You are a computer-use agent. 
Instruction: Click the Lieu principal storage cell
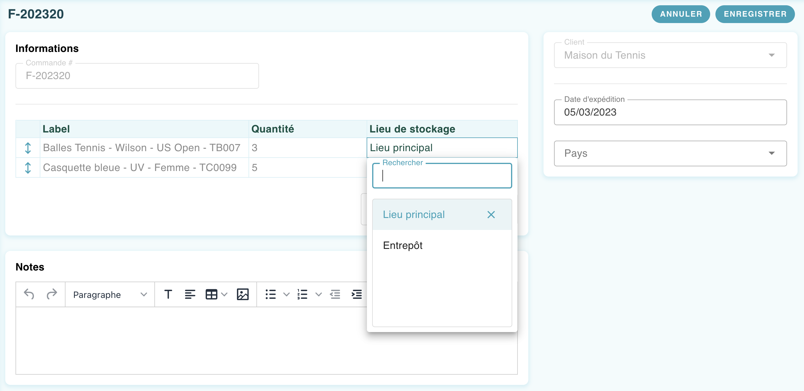[x=442, y=148]
